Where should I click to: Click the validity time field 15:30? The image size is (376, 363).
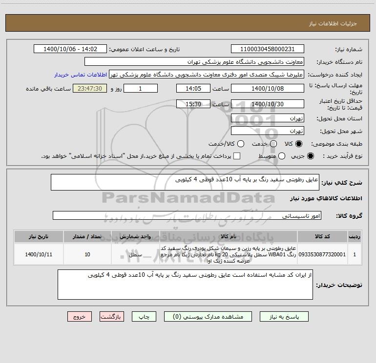pos(193,104)
